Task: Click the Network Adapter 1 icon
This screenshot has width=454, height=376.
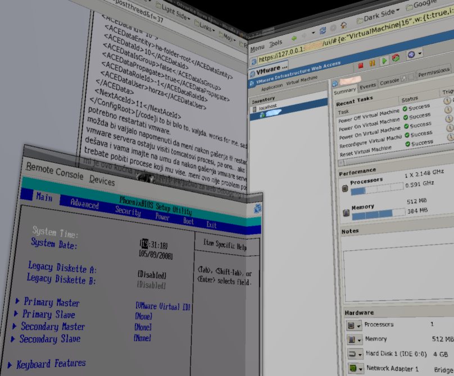Action: tap(354, 369)
